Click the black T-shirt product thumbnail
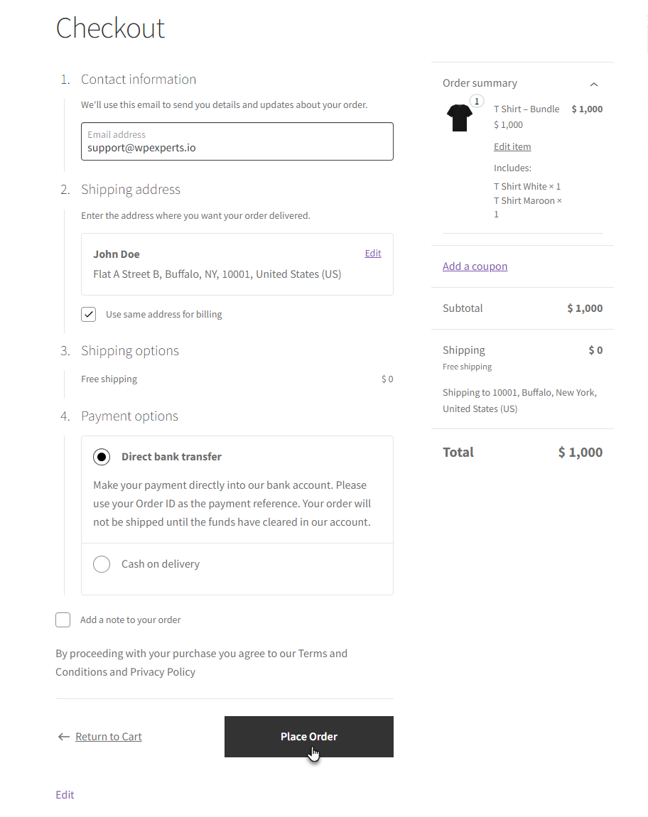Screen dimensions: 648x817 459,118
